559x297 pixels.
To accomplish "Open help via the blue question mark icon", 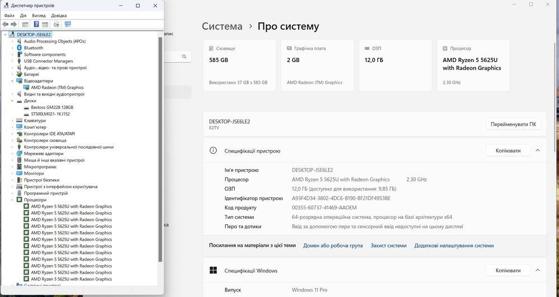I will click(x=36, y=24).
